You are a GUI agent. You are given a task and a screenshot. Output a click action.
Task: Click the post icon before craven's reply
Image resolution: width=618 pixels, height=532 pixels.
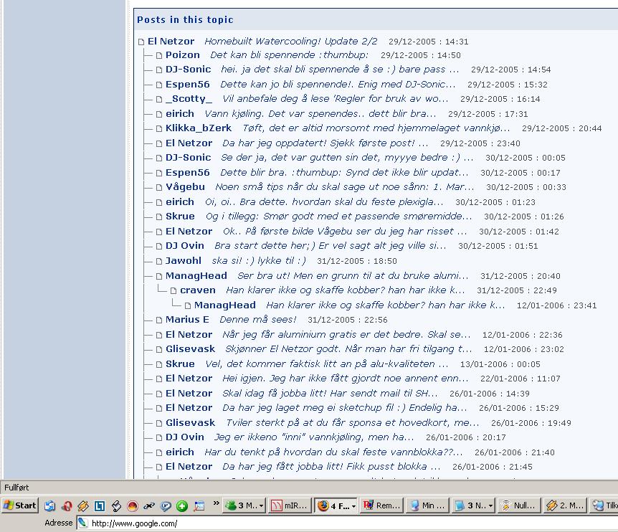tap(173, 291)
